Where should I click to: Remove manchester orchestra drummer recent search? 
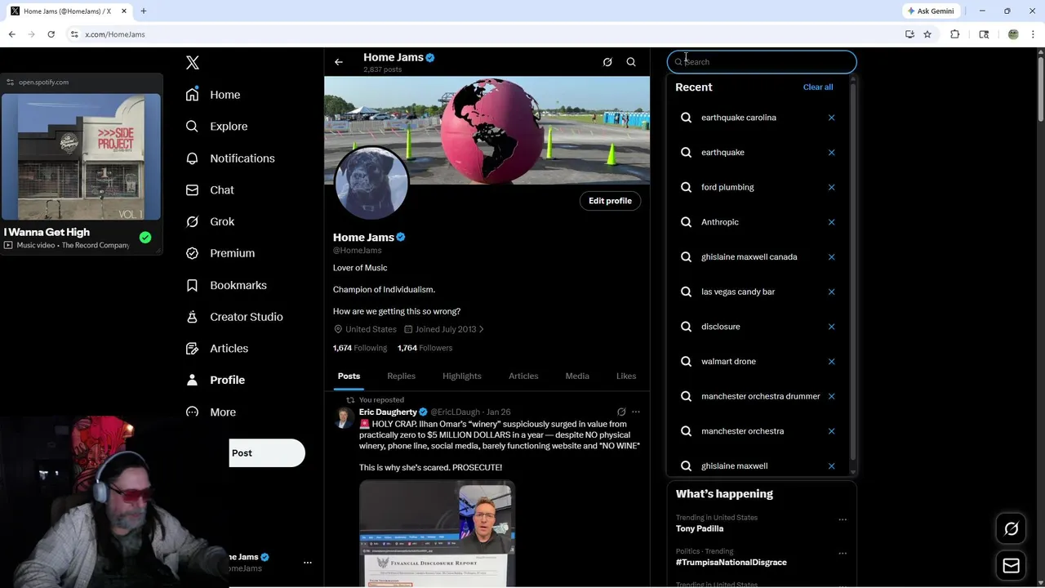[x=831, y=396]
